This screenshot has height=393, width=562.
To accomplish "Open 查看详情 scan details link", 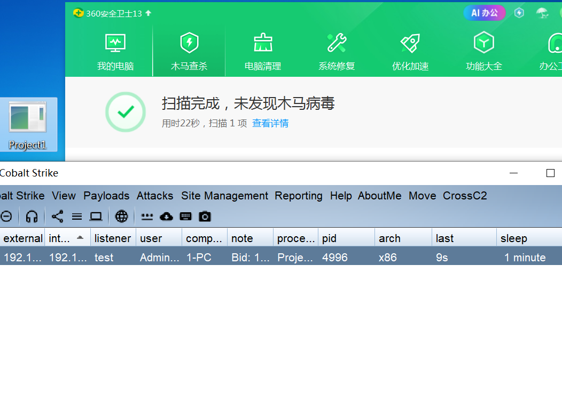I will point(270,124).
